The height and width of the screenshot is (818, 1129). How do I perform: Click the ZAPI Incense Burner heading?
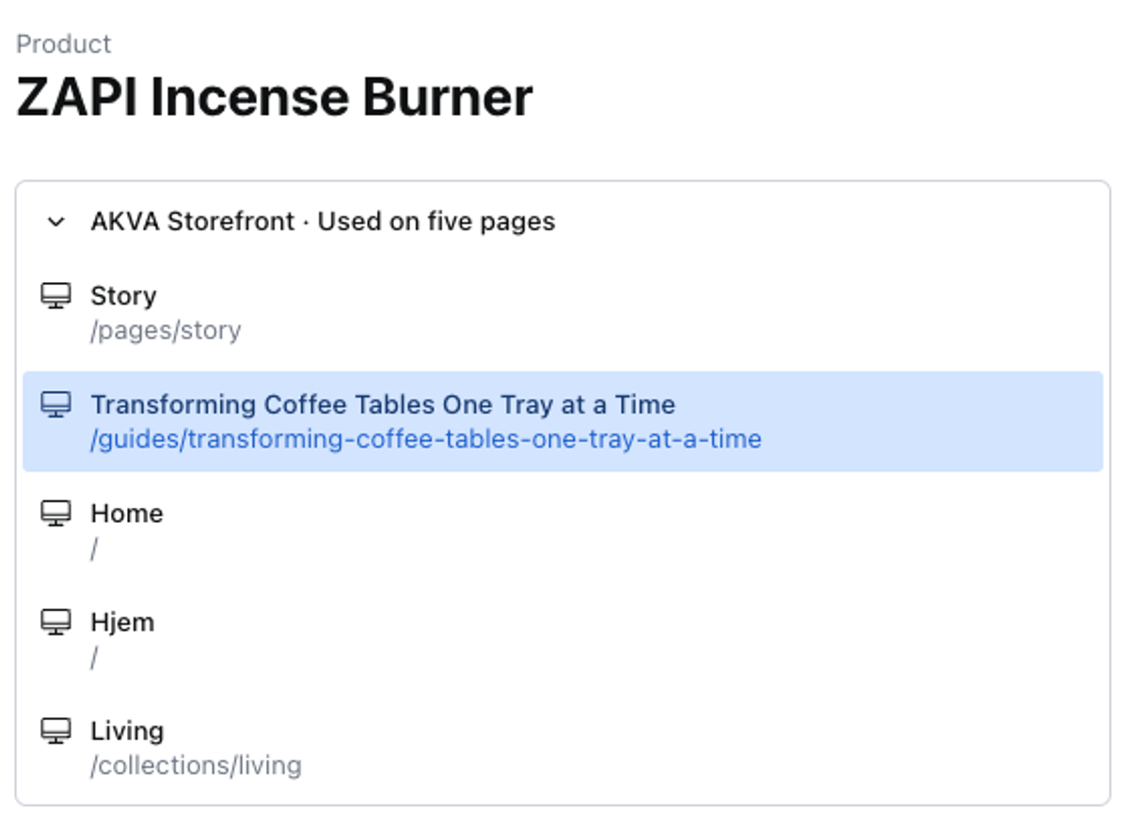(275, 97)
